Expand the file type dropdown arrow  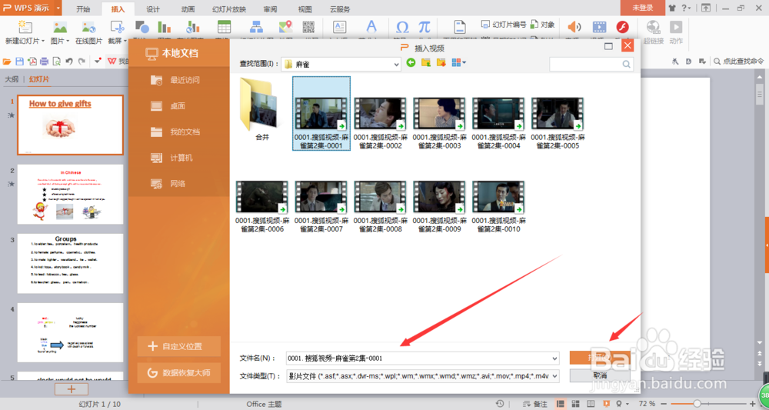coord(555,376)
